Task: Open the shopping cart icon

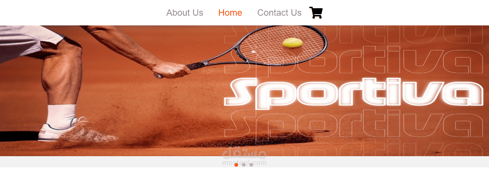Action: click(x=316, y=12)
